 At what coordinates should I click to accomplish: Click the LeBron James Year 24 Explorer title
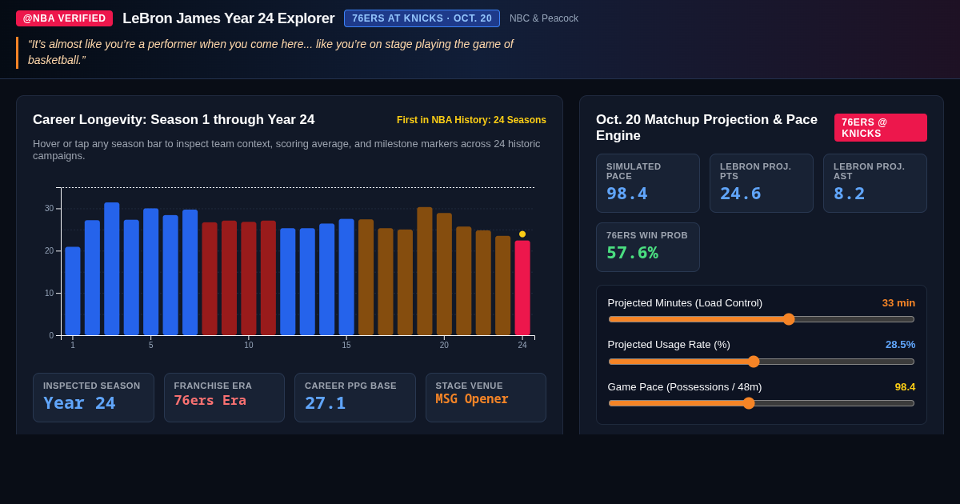[229, 18]
